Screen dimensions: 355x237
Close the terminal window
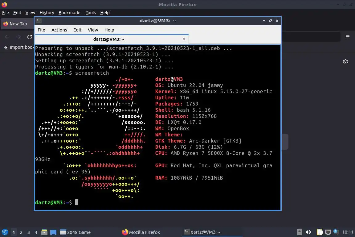point(277,21)
